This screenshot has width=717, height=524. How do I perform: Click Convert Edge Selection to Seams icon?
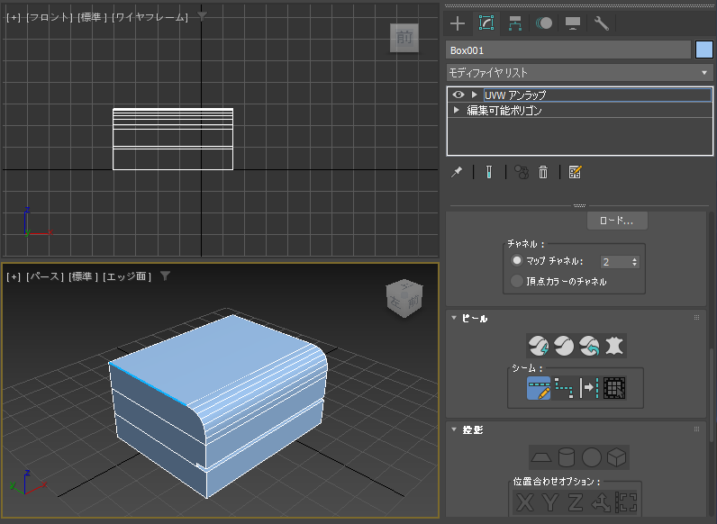[589, 388]
